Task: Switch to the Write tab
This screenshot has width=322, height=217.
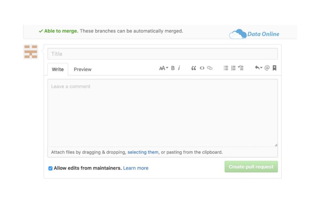Action: point(58,69)
